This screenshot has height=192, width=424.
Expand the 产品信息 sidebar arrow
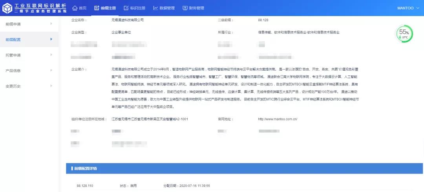coord(51,71)
